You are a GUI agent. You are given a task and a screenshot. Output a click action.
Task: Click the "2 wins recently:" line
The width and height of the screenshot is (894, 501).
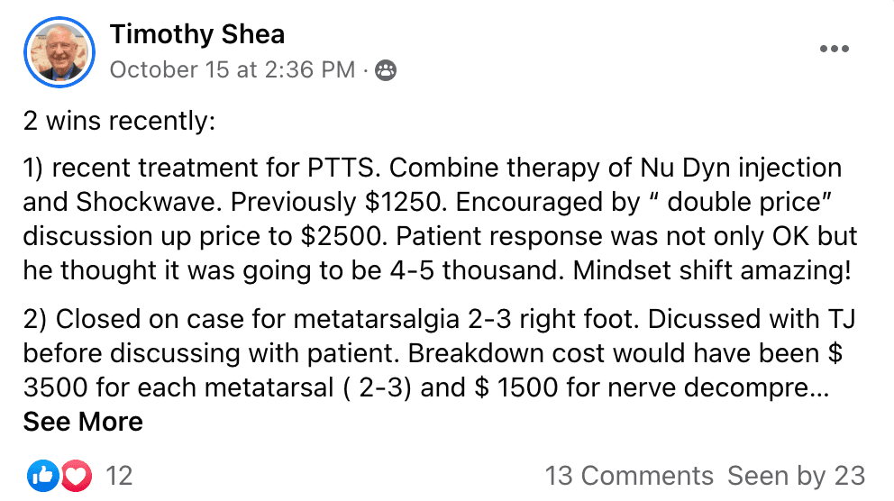pos(119,121)
